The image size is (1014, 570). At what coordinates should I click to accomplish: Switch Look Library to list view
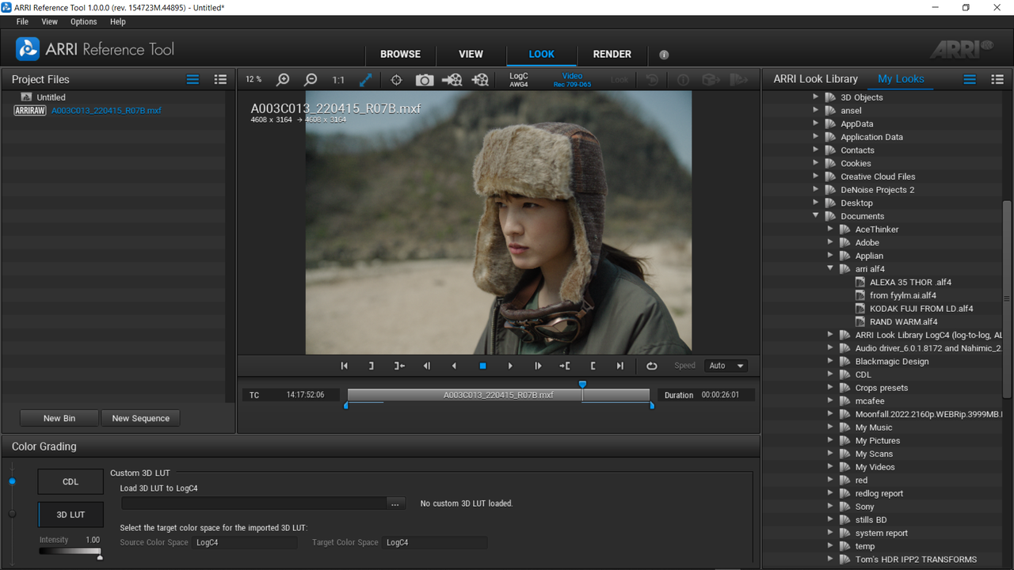(969, 79)
